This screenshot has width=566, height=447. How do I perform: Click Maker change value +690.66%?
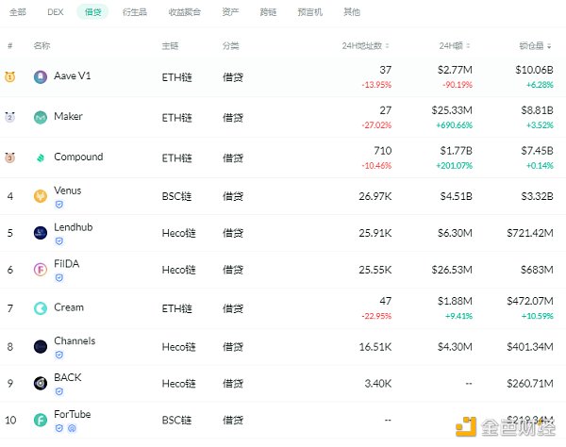pos(454,125)
